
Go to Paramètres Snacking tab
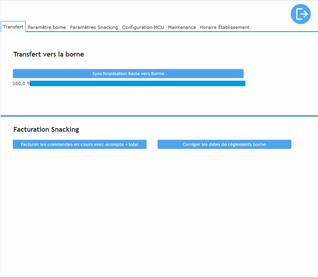point(94,27)
